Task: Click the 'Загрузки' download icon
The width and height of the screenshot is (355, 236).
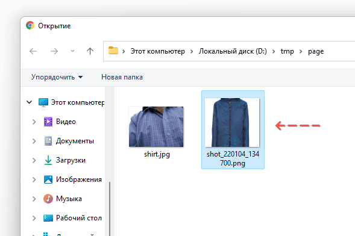Action: [x=48, y=160]
